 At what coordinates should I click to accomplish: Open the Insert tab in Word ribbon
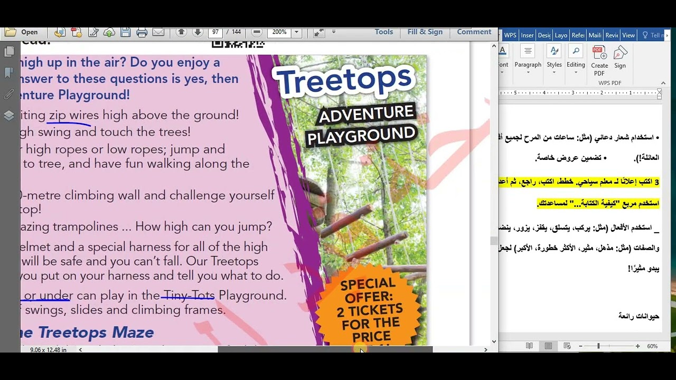pos(527,35)
